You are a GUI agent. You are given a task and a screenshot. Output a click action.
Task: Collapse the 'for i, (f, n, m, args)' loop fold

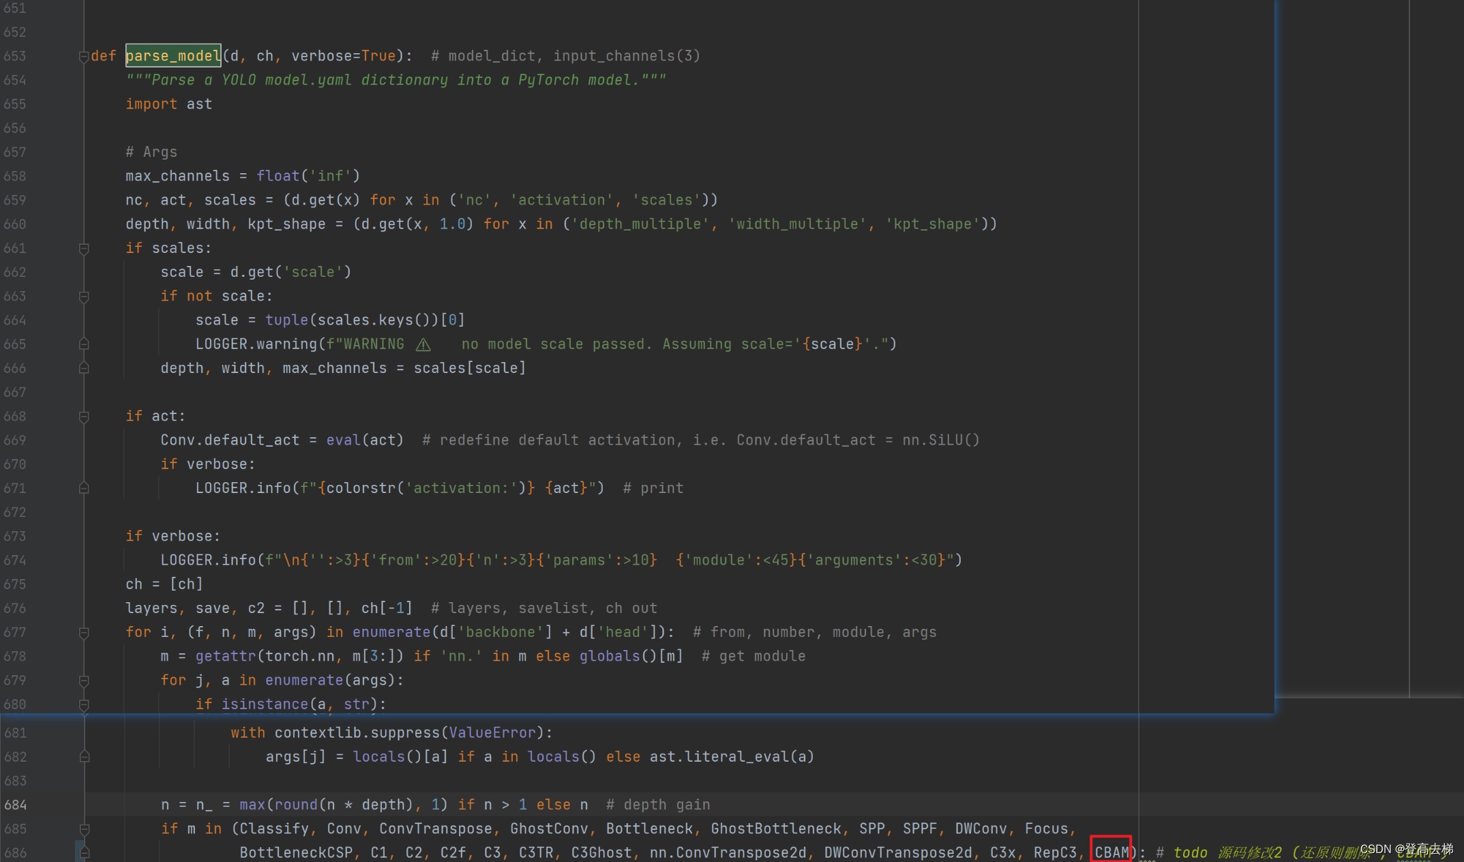tap(84, 633)
